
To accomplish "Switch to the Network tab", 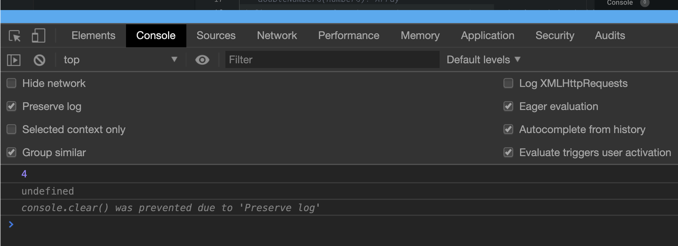I will 277,35.
